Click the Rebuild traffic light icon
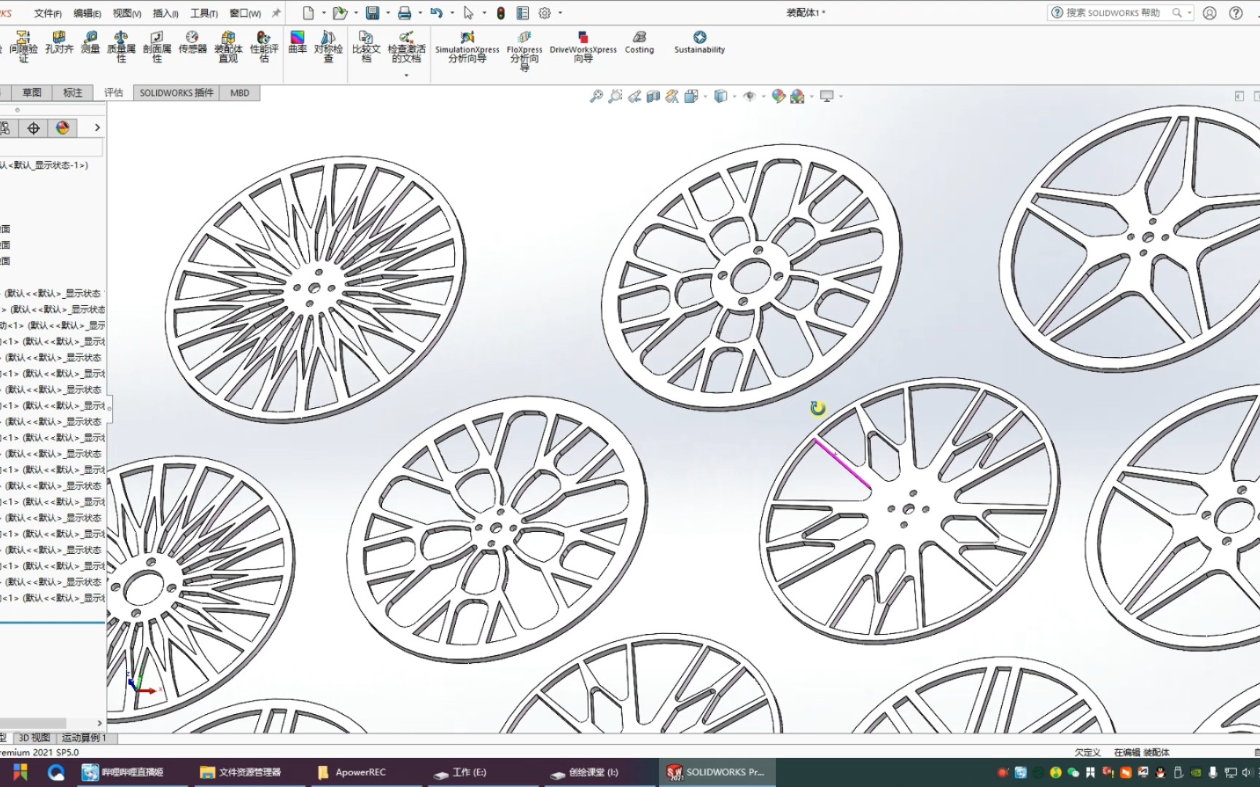1260x787 pixels. coord(501,13)
